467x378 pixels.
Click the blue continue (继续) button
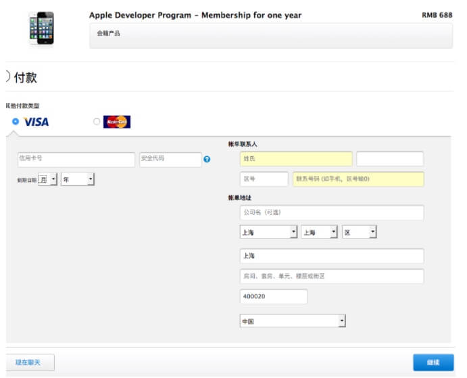click(x=433, y=362)
